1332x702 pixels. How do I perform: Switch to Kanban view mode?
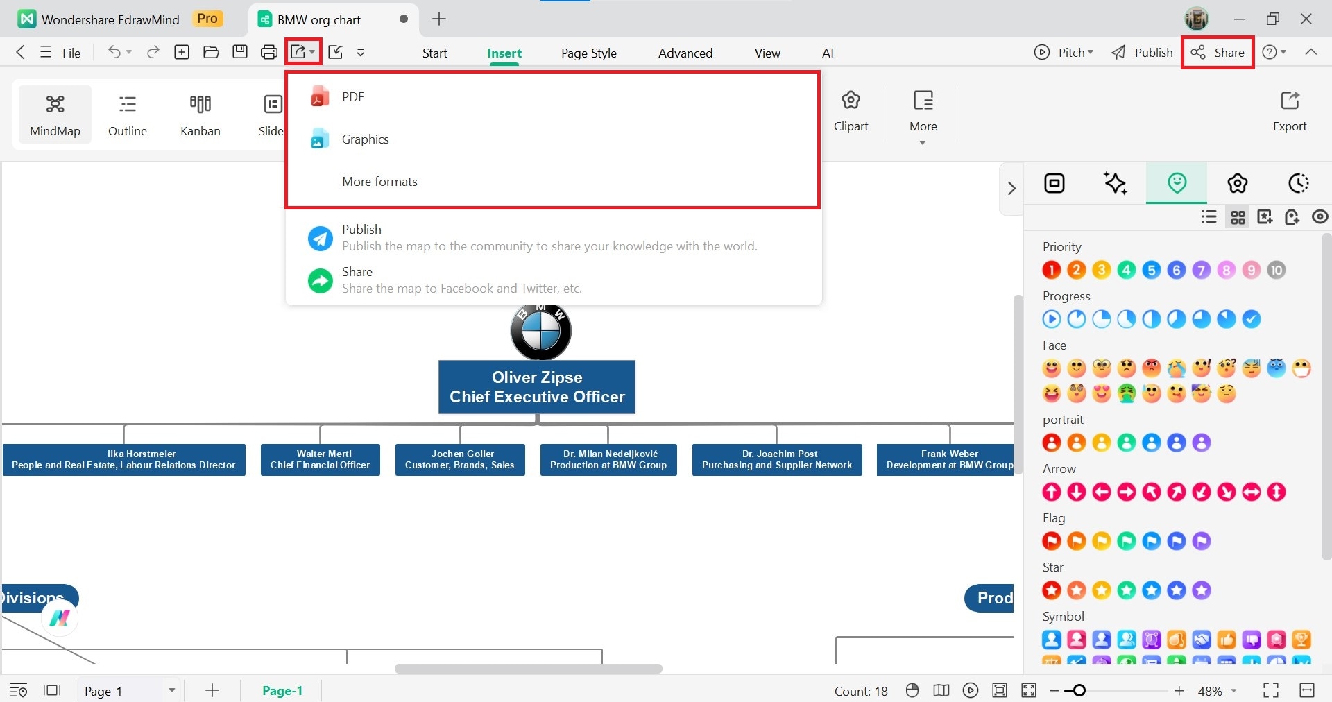coord(200,114)
